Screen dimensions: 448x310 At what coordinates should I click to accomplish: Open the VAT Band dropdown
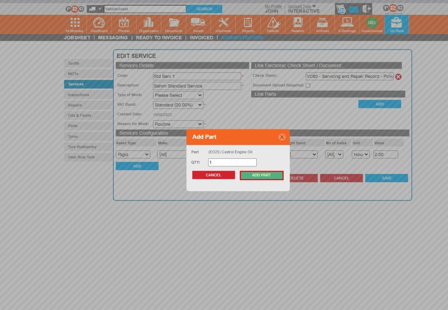pyautogui.click(x=178, y=105)
